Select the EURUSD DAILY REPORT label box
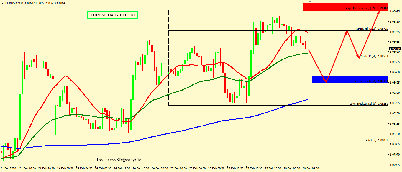The width and height of the screenshot is (402, 172). [113, 15]
